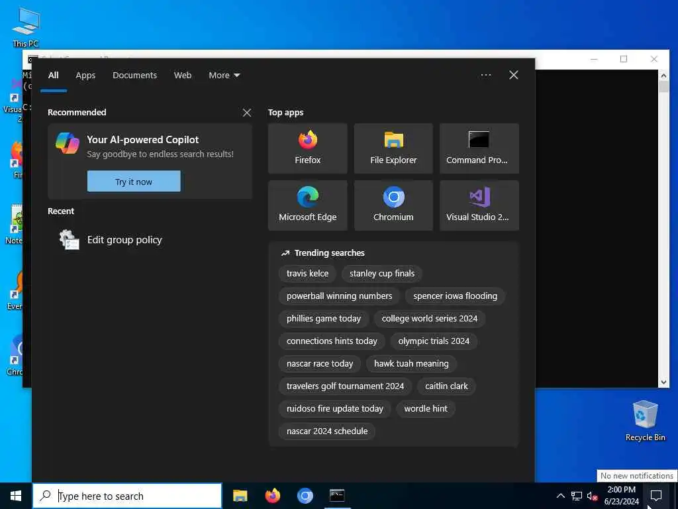
Task: Switch to the Web tab
Action: [x=183, y=76]
